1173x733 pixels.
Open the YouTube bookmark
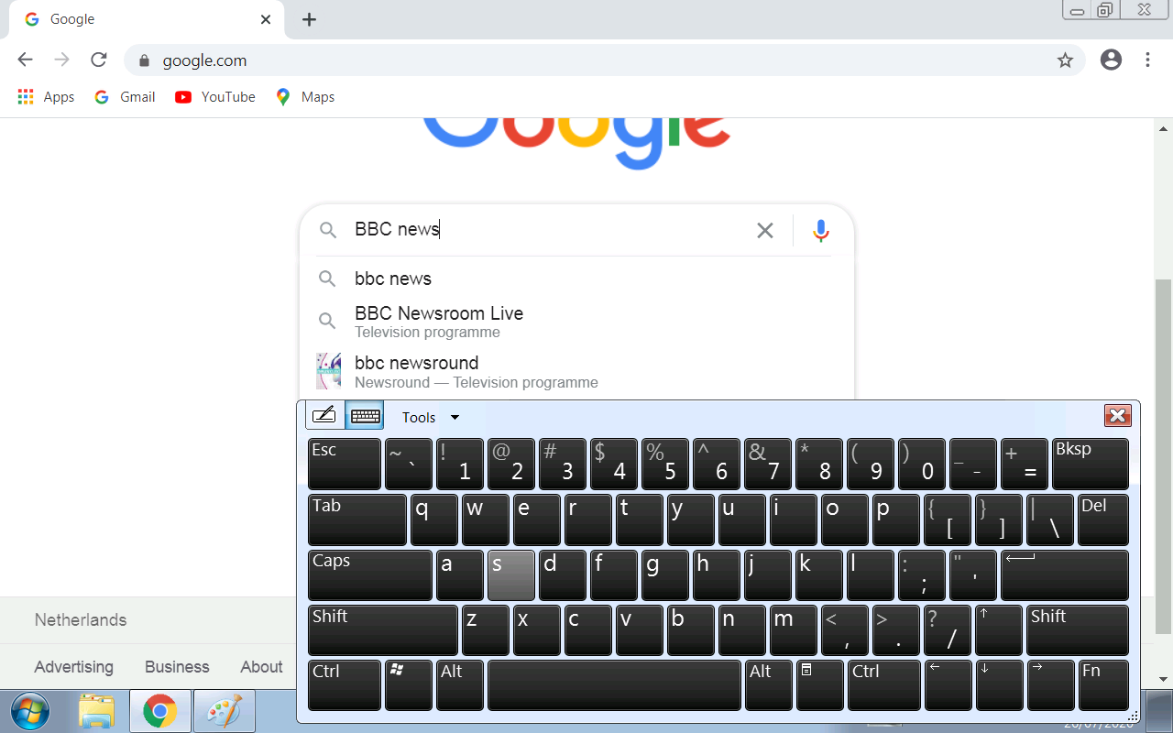215,97
